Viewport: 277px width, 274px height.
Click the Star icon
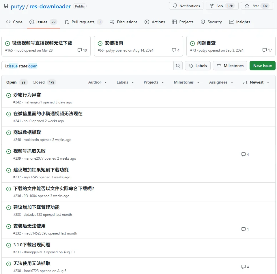[x=247, y=6]
